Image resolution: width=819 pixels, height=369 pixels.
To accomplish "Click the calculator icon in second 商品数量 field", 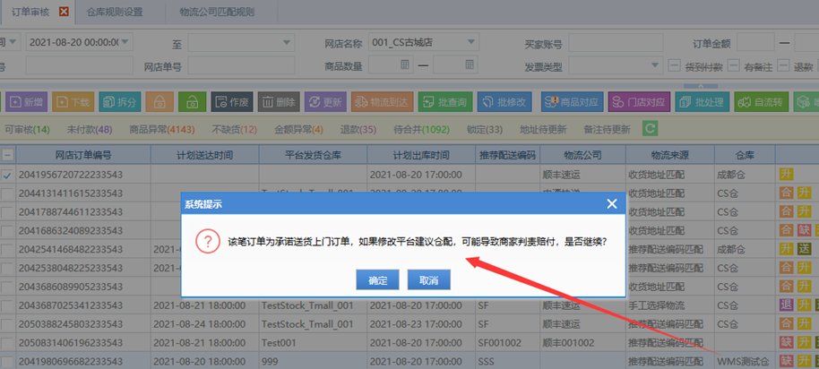I will [470, 64].
